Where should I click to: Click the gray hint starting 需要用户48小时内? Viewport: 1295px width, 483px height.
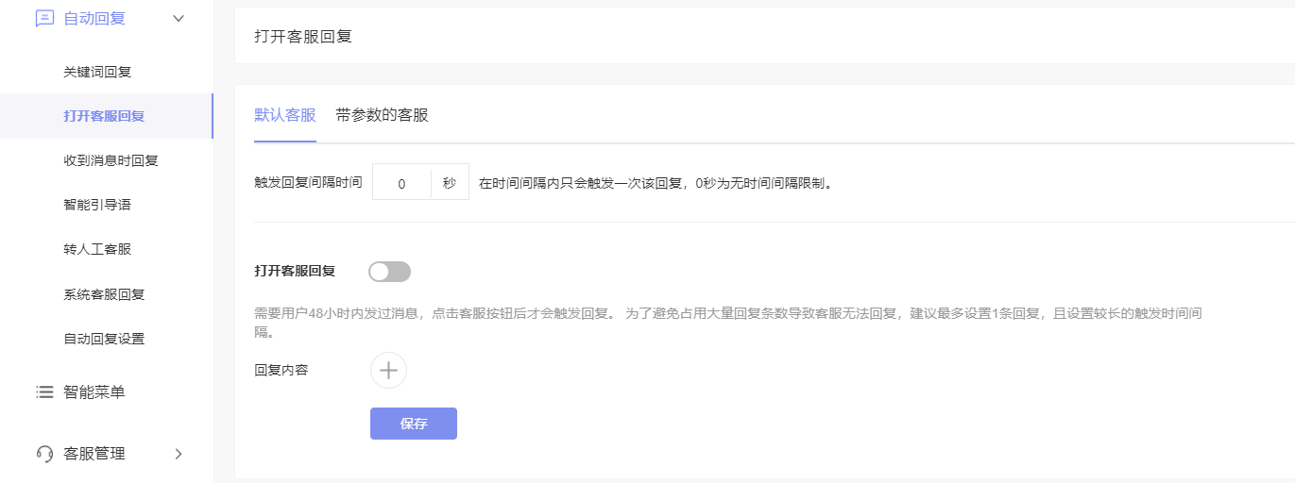pos(727,322)
